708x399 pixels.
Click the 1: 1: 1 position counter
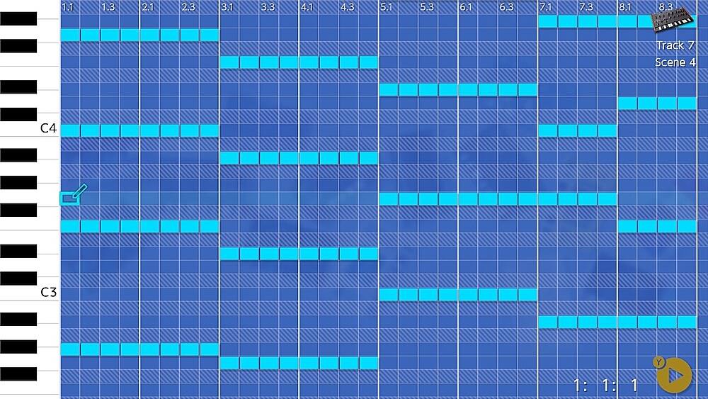pos(606,385)
